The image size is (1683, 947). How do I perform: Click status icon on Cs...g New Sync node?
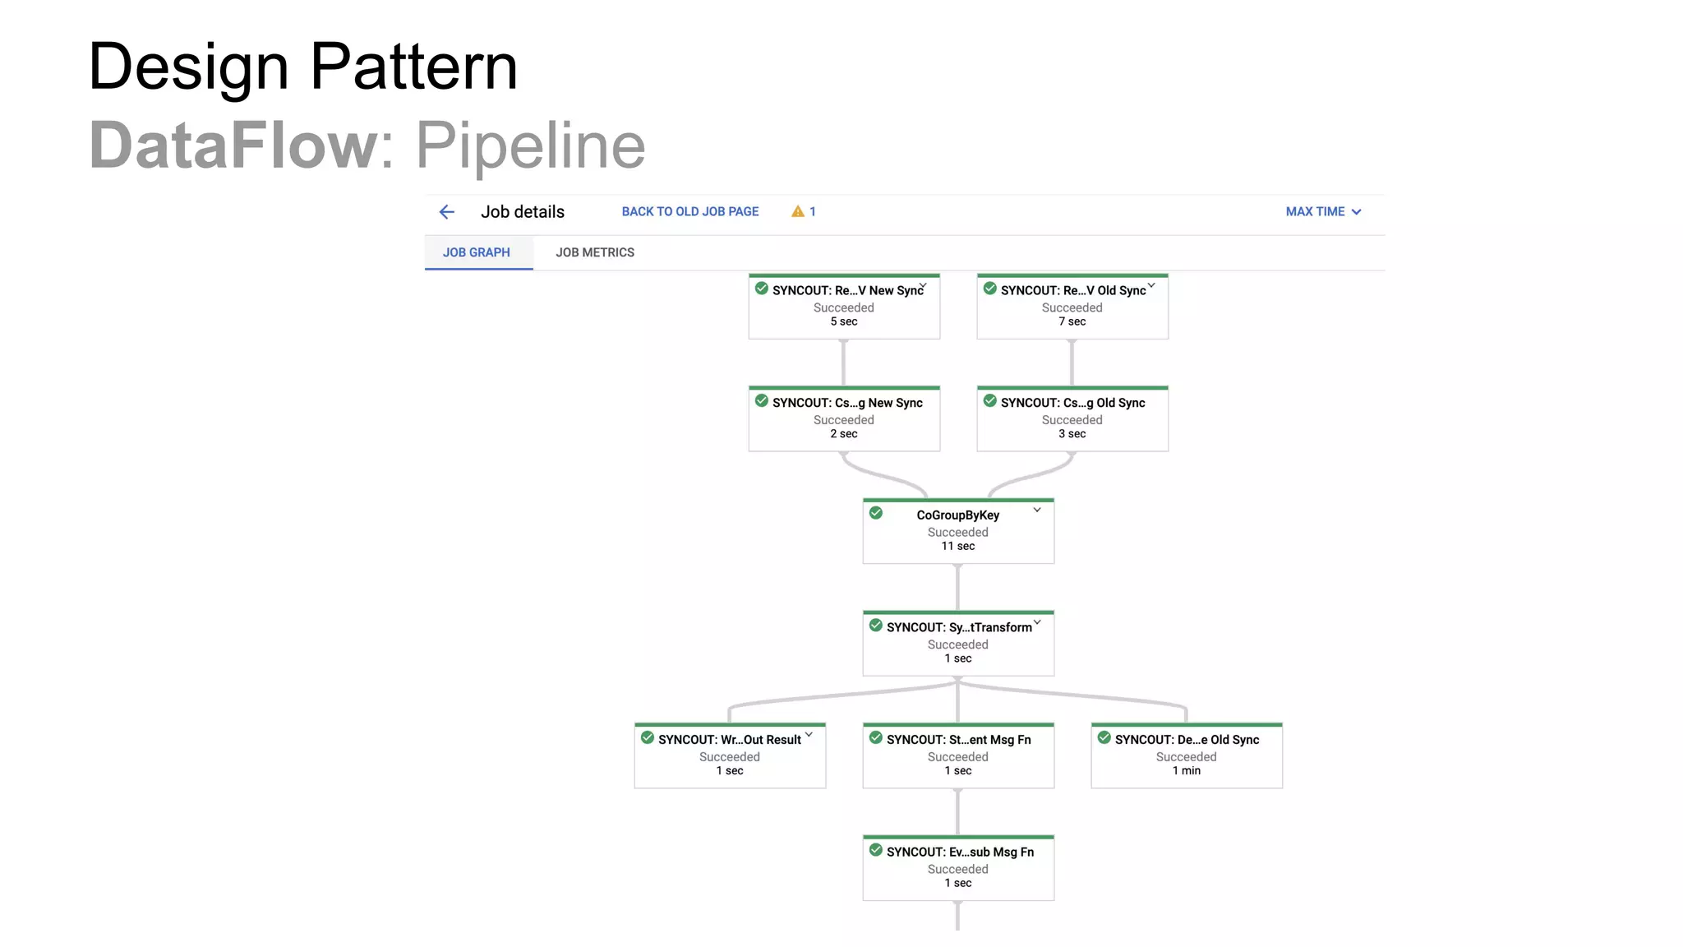tap(762, 401)
